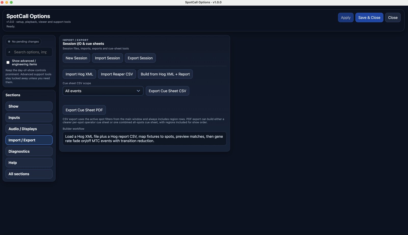Click the Session I/O & cue sheets heading
This screenshot has height=235, width=408.
coord(83,44)
